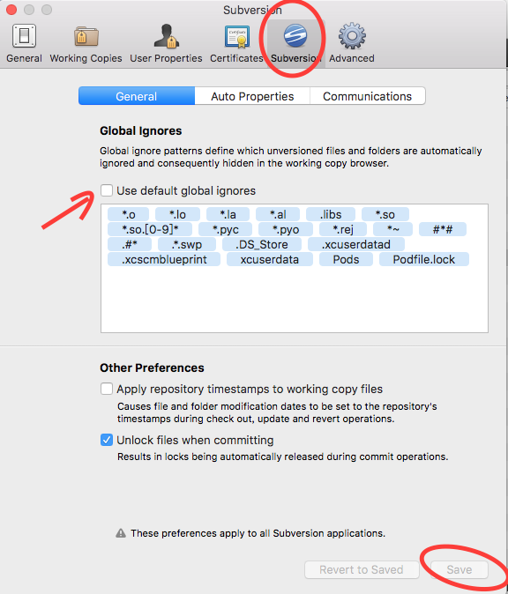This screenshot has height=594, width=508.
Task: Select the xcuserdata ignore token
Action: pos(270,259)
